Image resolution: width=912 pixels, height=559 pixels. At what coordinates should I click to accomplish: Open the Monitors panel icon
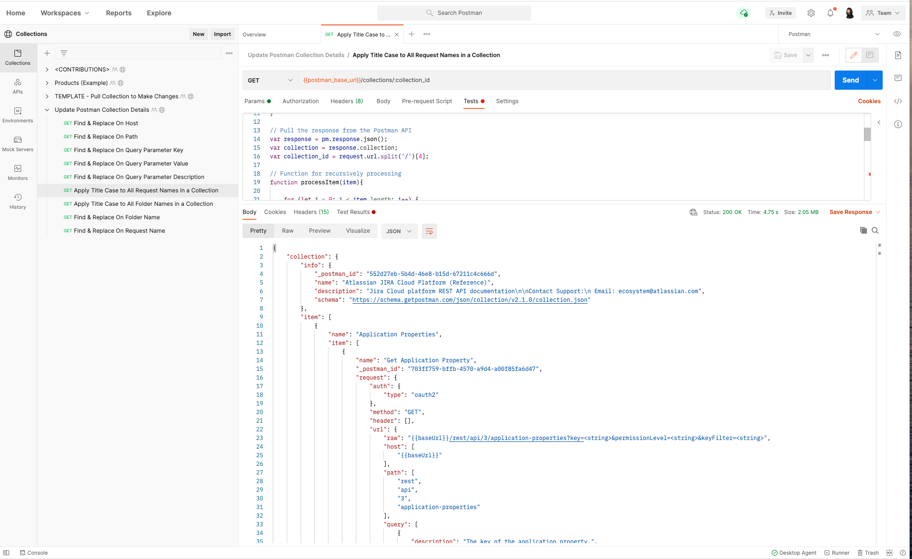[x=17, y=172]
